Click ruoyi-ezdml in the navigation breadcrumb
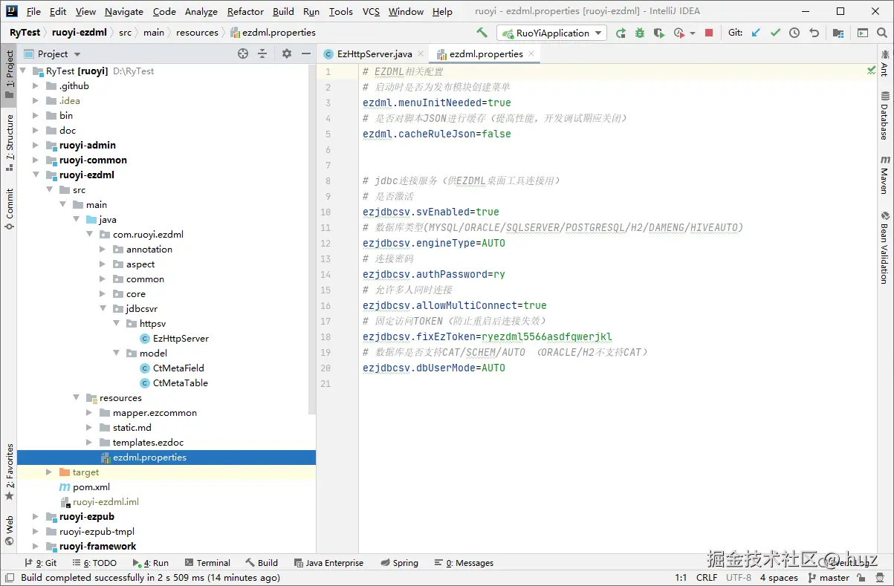 [80, 32]
